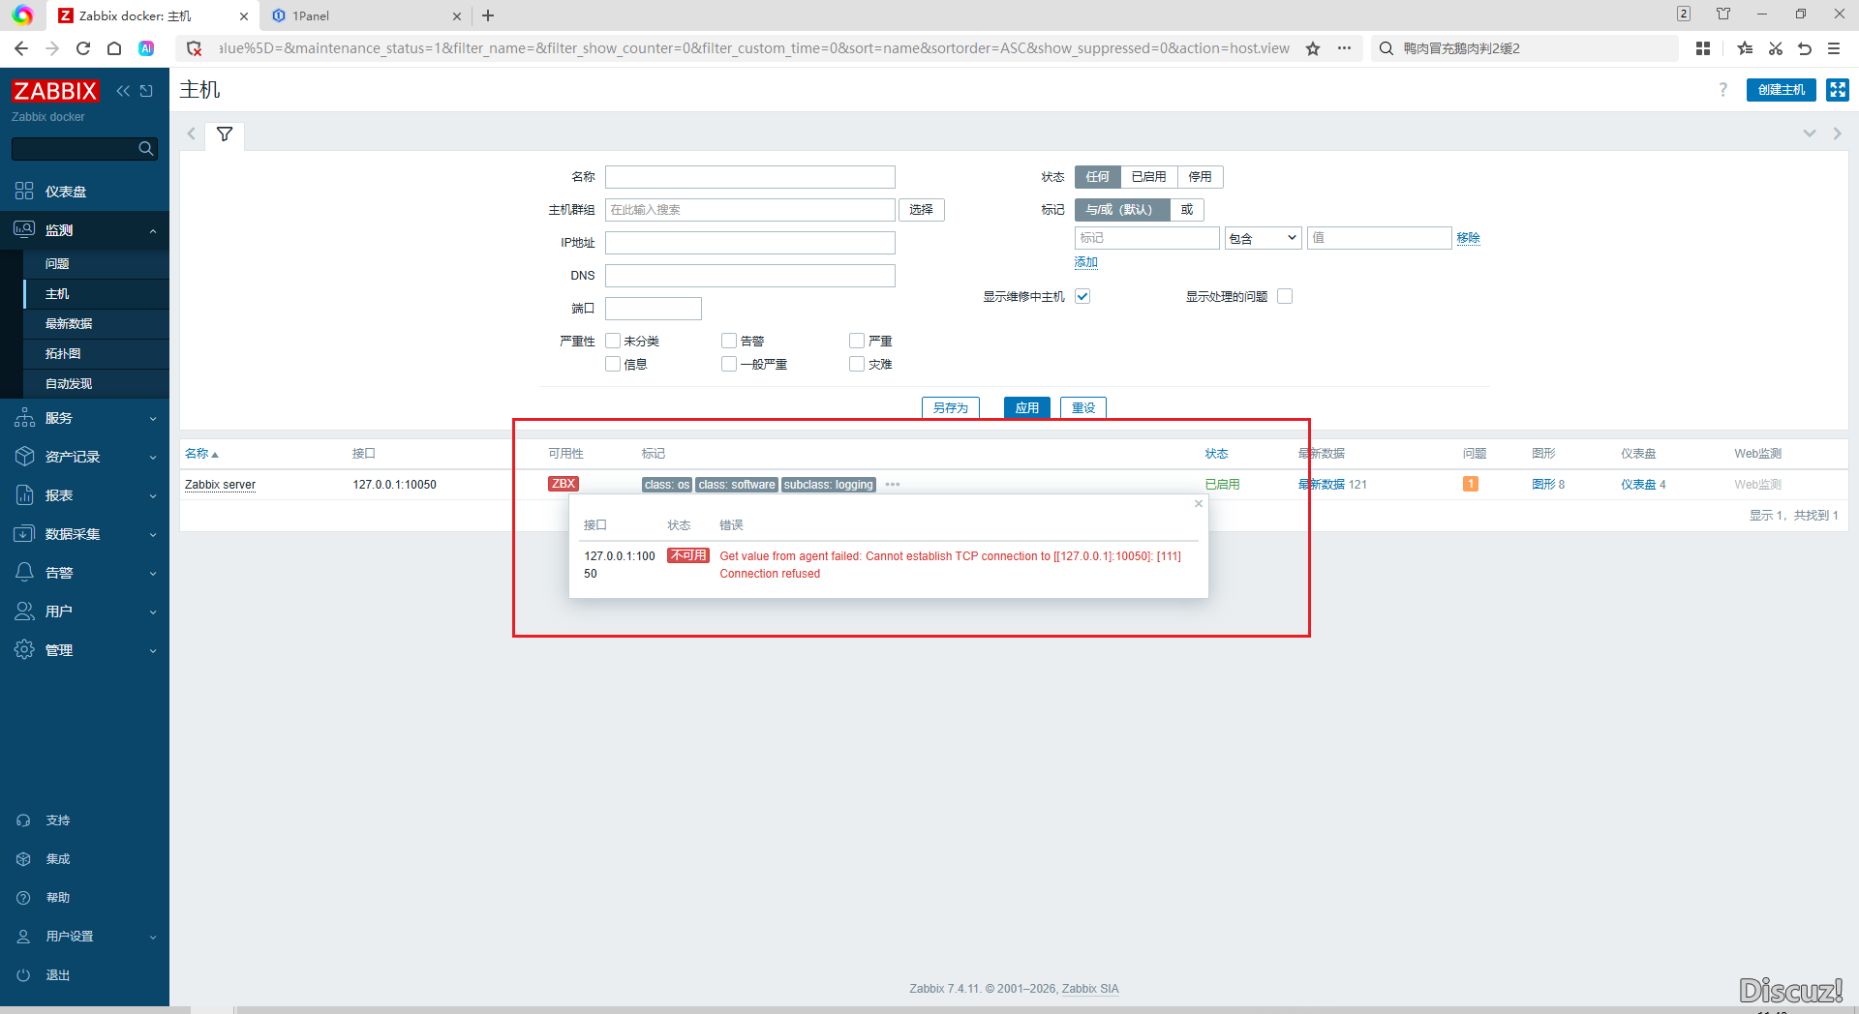Focus the 名称 filter input

750,177
